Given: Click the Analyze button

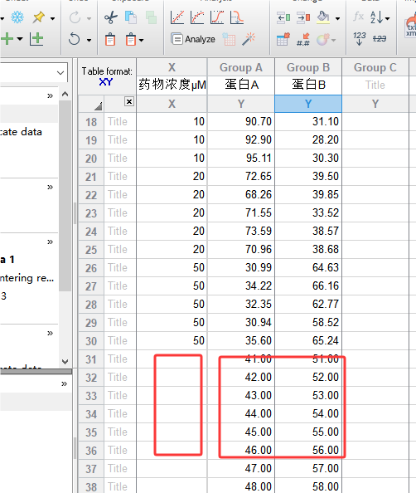Looking at the screenshot, I should [x=193, y=39].
